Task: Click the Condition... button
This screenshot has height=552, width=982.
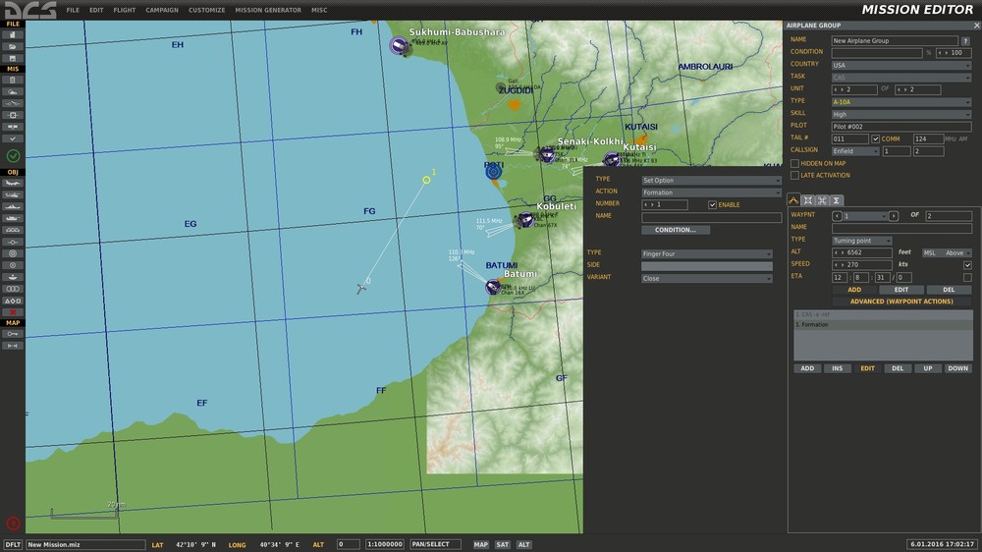Action: pyautogui.click(x=676, y=230)
